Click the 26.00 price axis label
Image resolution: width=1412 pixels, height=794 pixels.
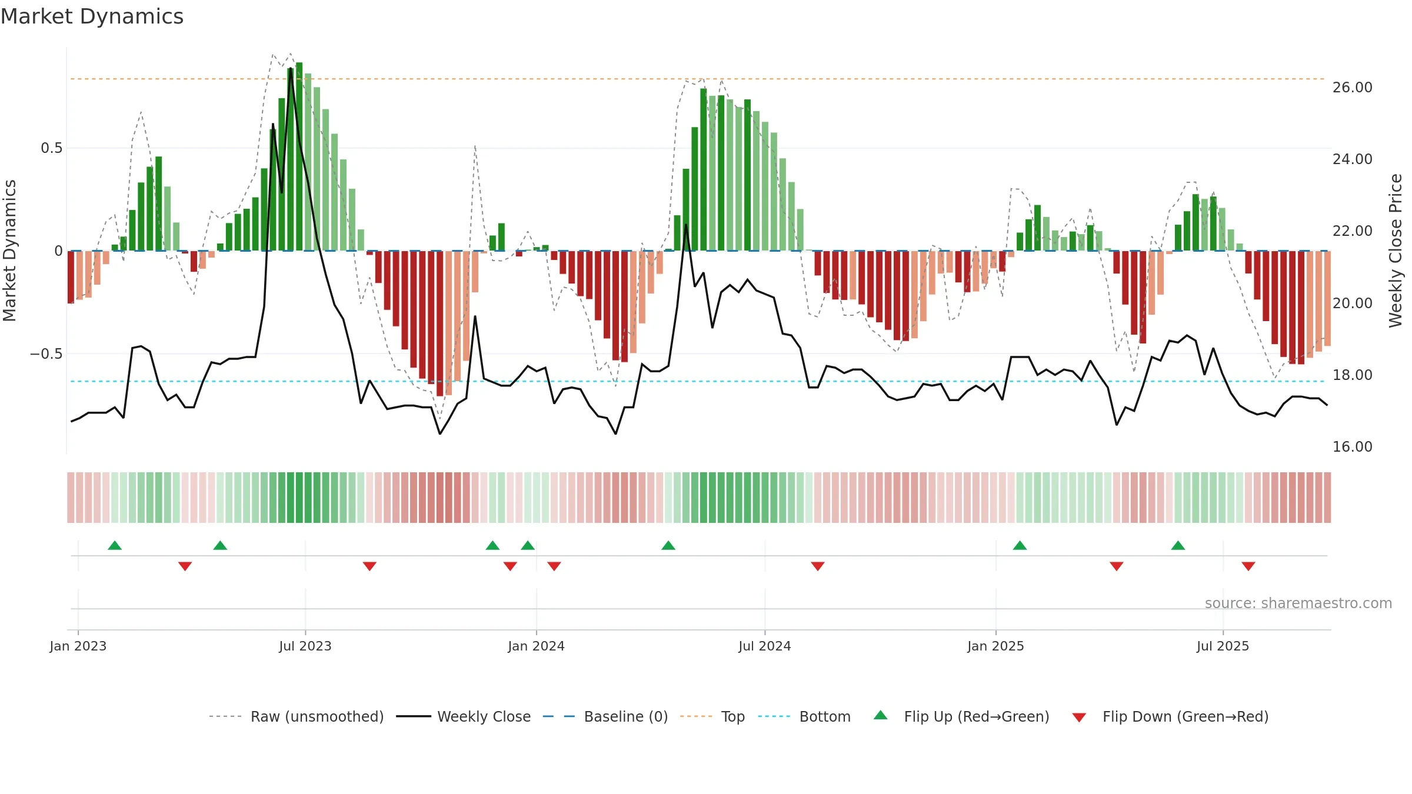[1352, 88]
